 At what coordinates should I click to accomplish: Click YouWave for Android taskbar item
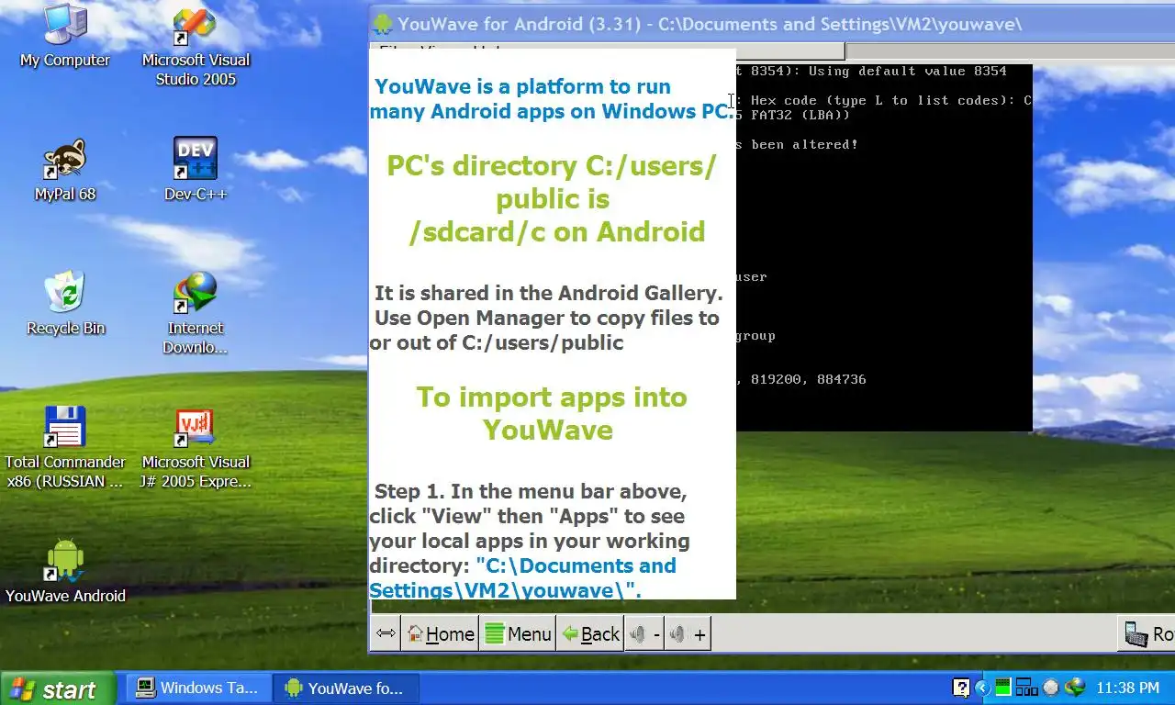coord(346,688)
